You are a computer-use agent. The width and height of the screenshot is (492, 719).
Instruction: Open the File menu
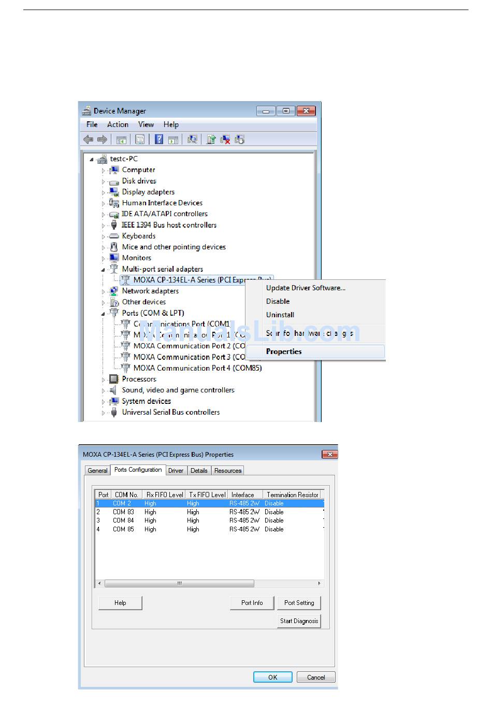pyautogui.click(x=92, y=124)
